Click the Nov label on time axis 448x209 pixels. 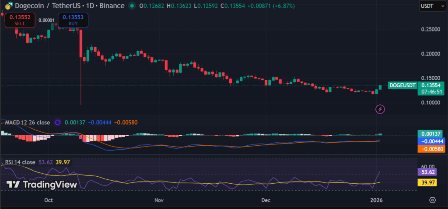pyautogui.click(x=159, y=200)
